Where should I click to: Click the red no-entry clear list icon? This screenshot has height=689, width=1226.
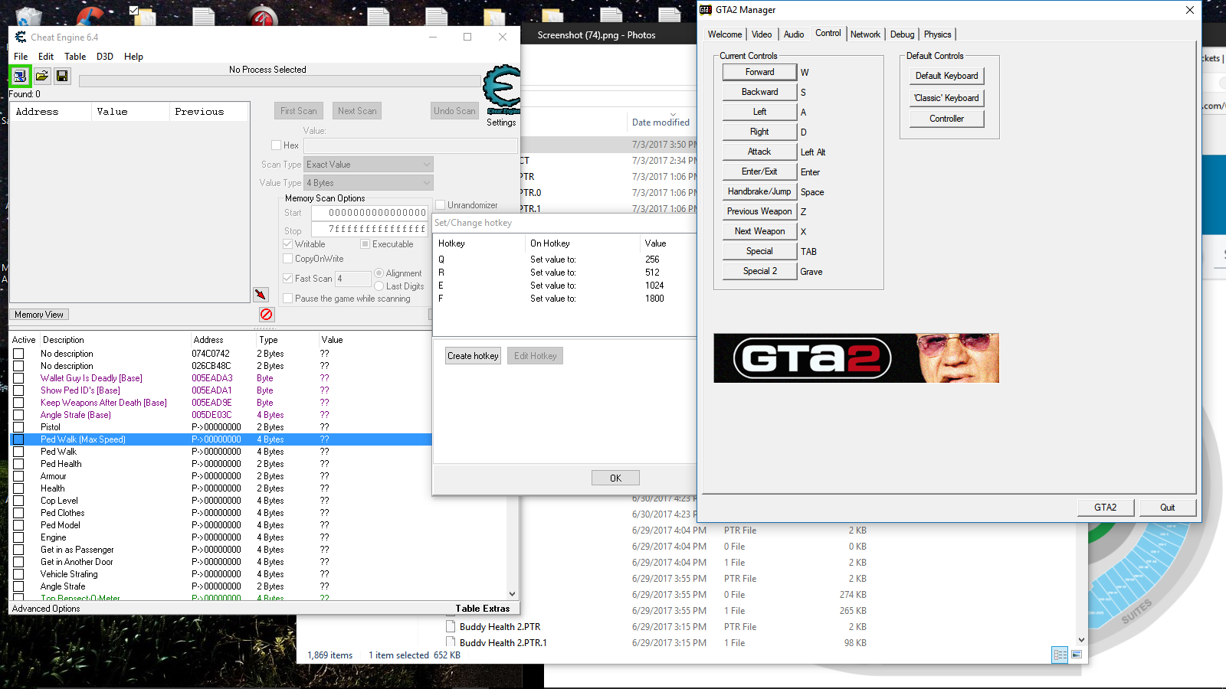point(266,315)
